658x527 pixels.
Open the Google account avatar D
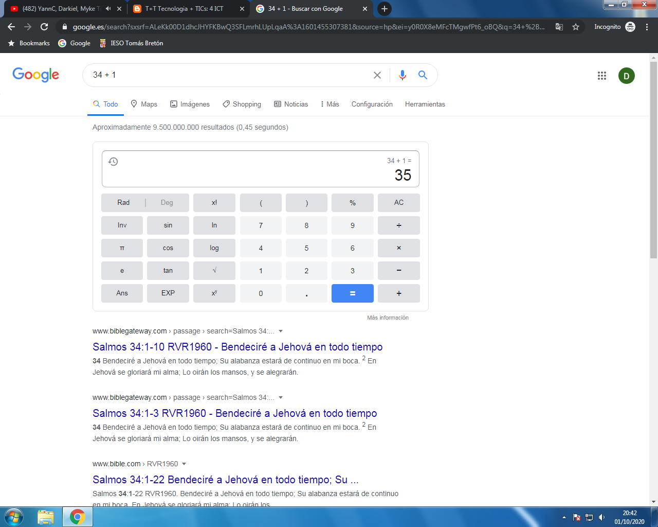(626, 76)
